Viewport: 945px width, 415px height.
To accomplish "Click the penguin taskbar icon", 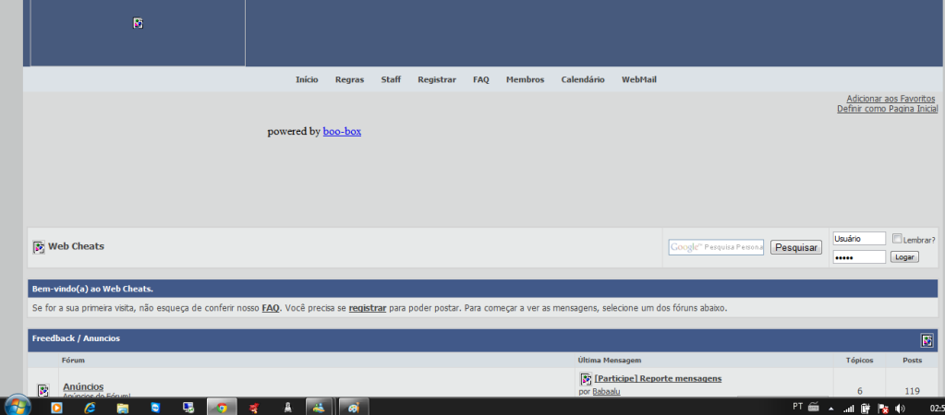I will pyautogui.click(x=287, y=408).
